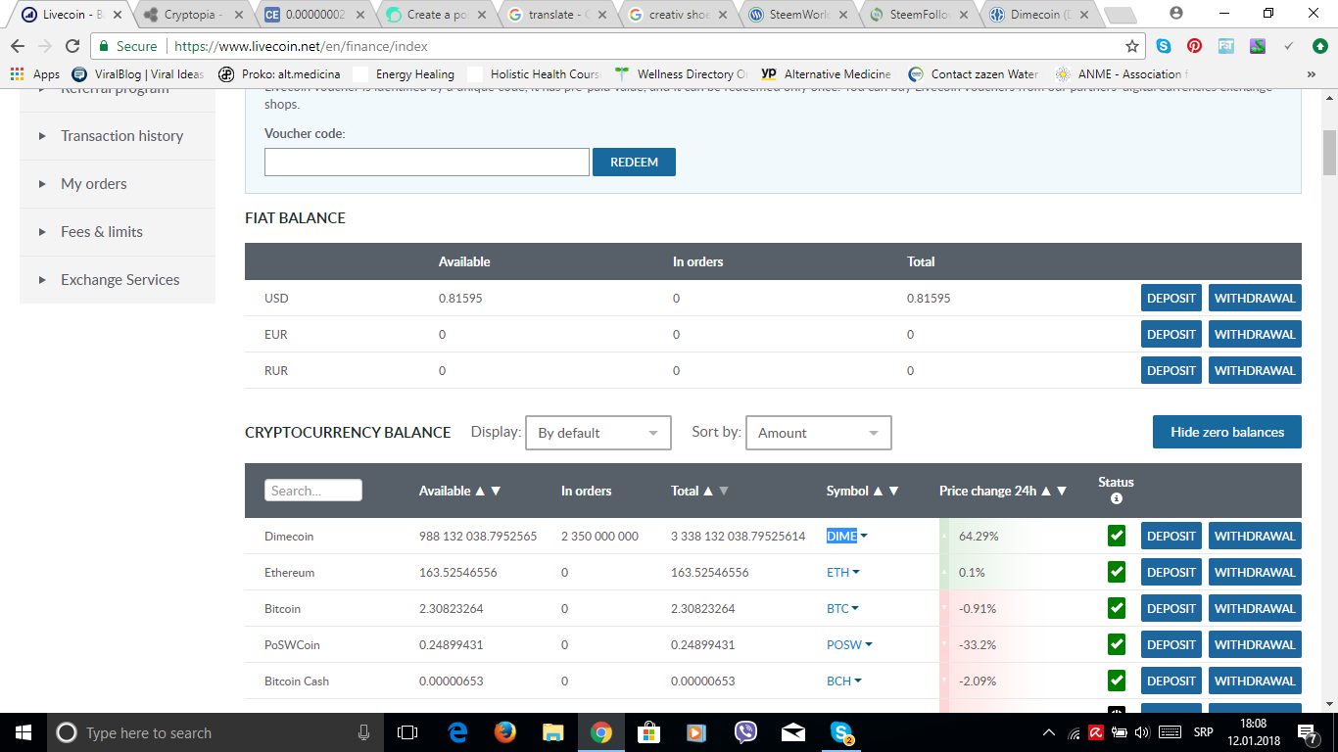Toggle the Bitcoin status checkbox
This screenshot has width=1338, height=752.
(x=1117, y=608)
